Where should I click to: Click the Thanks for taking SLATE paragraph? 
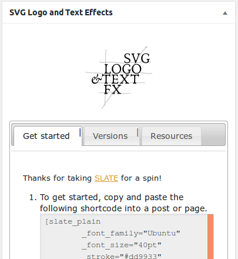click(x=92, y=178)
